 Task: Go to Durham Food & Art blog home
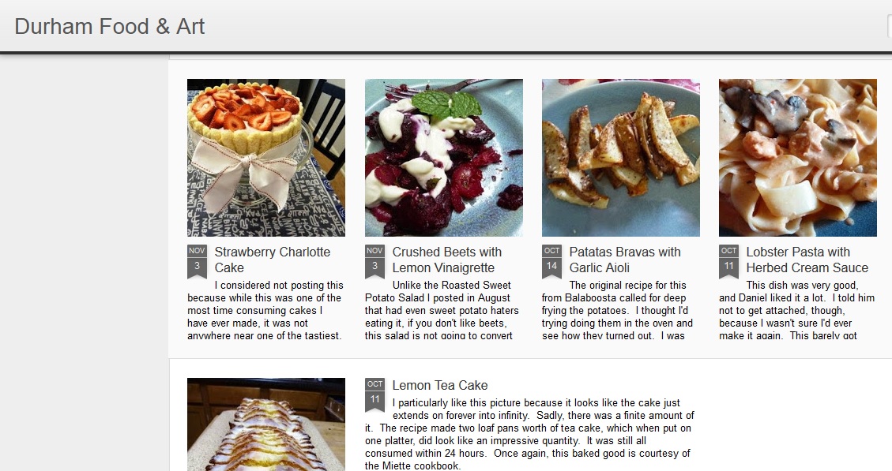coord(109,26)
